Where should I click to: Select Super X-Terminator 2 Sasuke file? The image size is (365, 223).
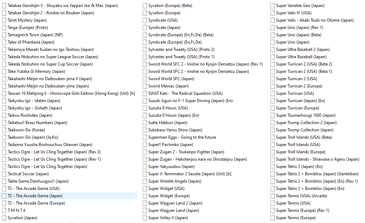tap(190, 174)
